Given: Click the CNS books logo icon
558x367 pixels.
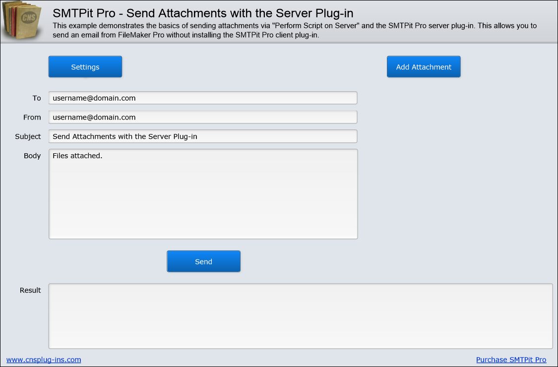Looking at the screenshot, I should point(22,21).
